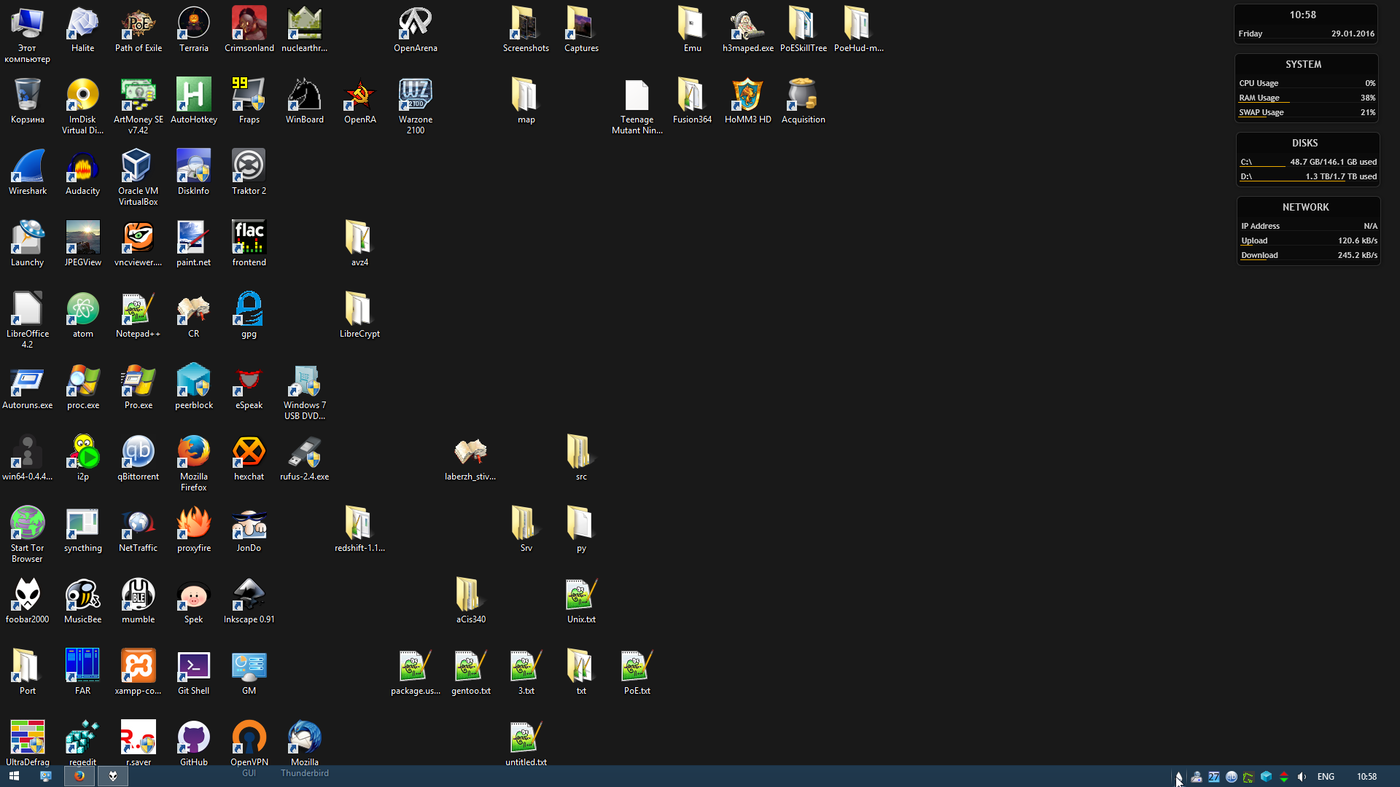
Task: Launch Terraria from the desktop
Action: pos(194,29)
